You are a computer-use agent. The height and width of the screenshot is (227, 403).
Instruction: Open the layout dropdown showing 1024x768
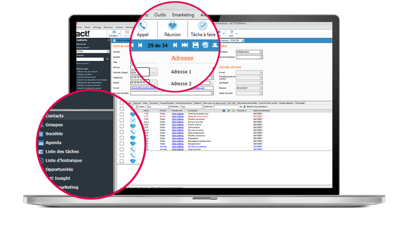point(242,41)
